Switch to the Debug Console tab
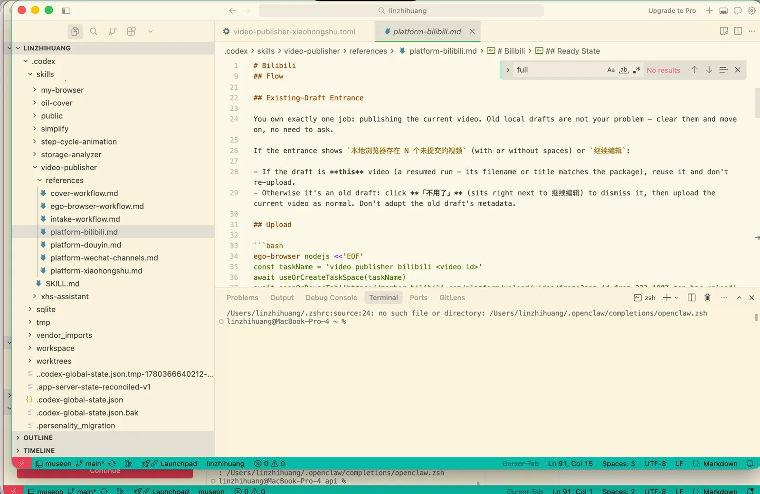 click(331, 298)
